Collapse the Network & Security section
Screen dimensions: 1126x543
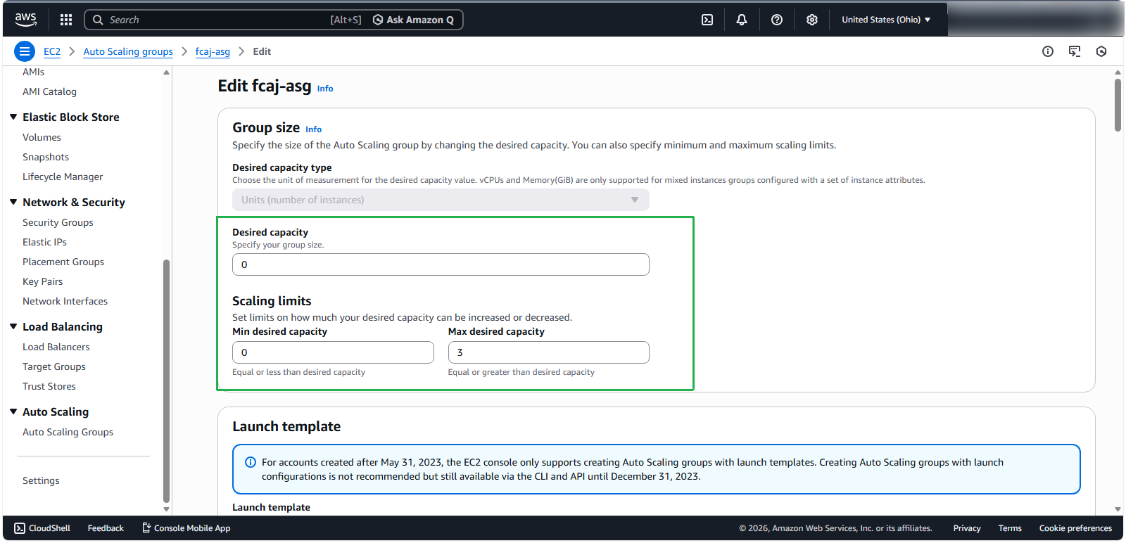point(13,202)
